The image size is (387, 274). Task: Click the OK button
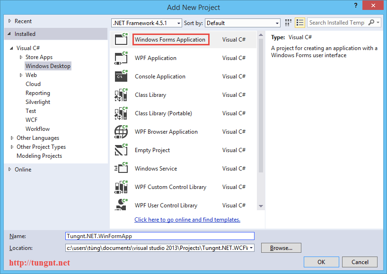(x=321, y=262)
